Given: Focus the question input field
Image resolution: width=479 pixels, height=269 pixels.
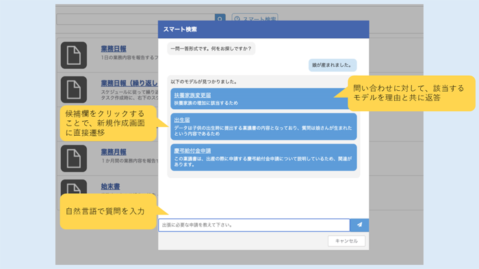Looking at the screenshot, I should 254,225.
